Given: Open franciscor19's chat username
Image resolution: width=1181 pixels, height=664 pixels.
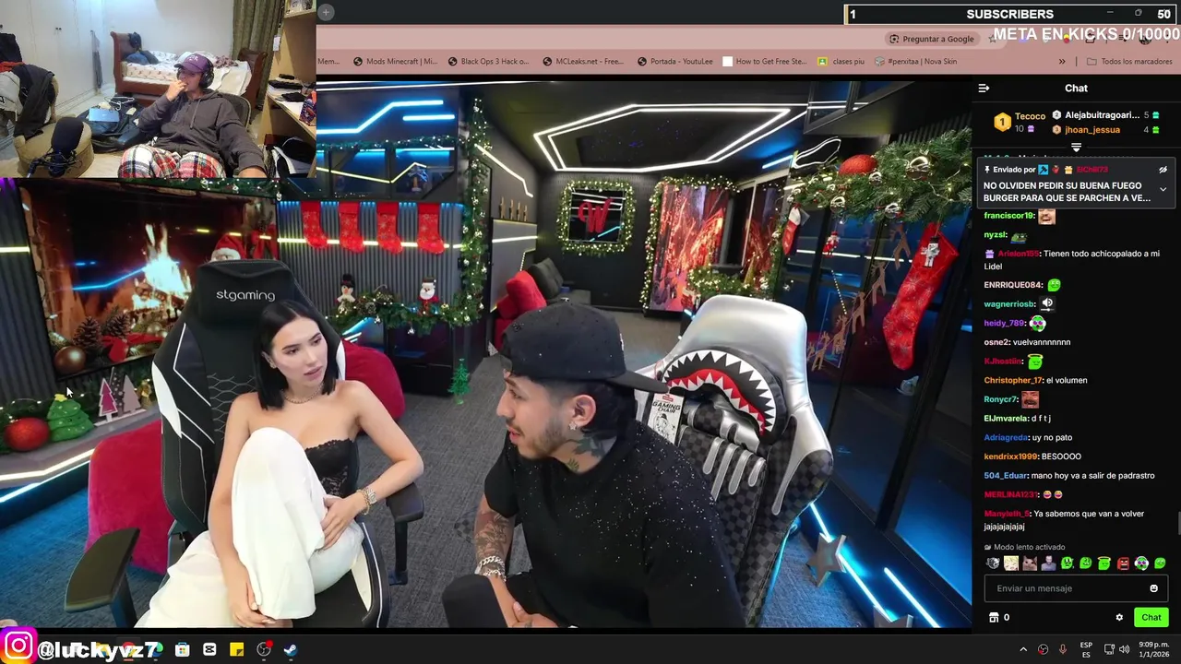Looking at the screenshot, I should point(1009,216).
